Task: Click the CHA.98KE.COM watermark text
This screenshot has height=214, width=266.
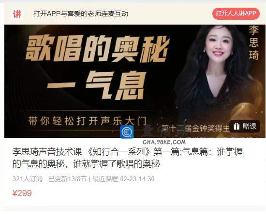Action: [x=164, y=142]
